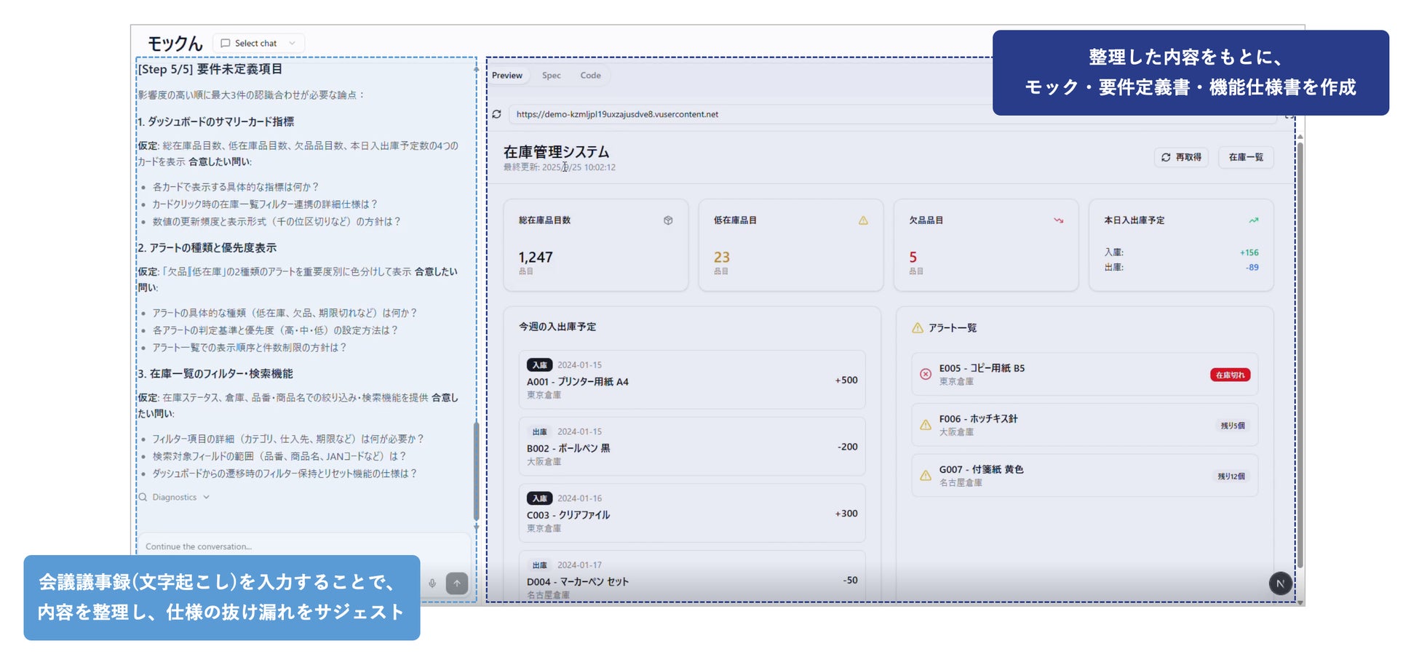Open the Select chat dropdown
The height and width of the screenshot is (662, 1419).
pyautogui.click(x=258, y=44)
